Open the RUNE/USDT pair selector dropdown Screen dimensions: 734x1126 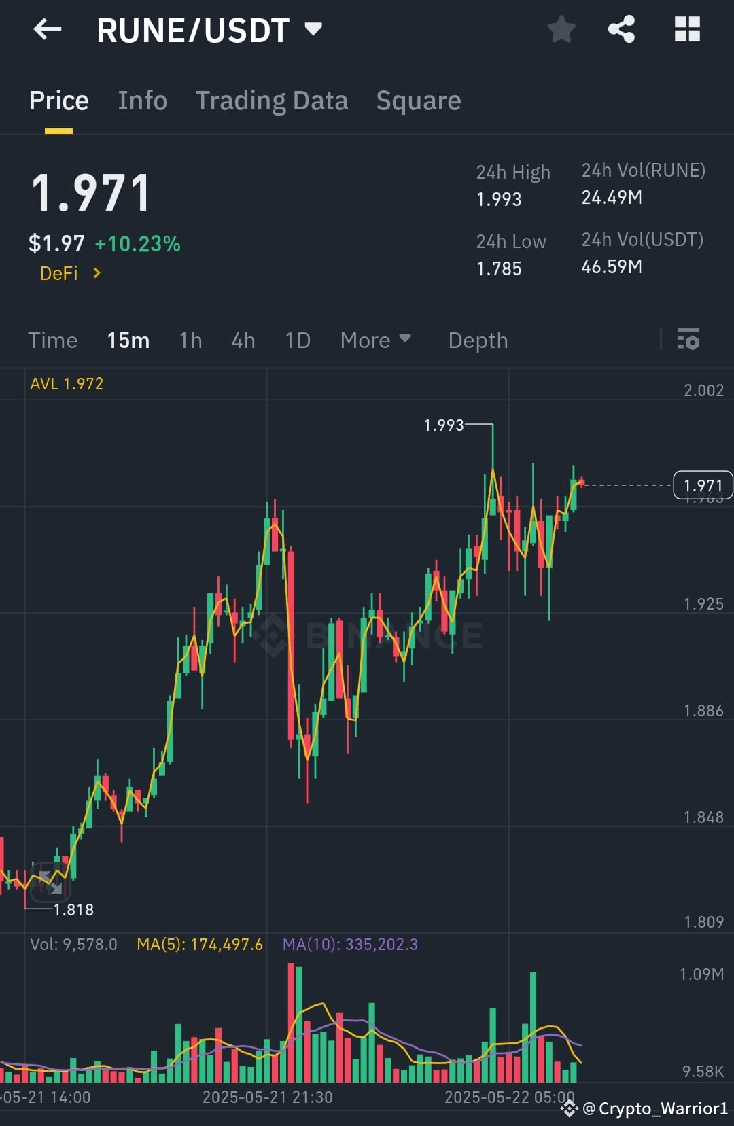tap(313, 29)
